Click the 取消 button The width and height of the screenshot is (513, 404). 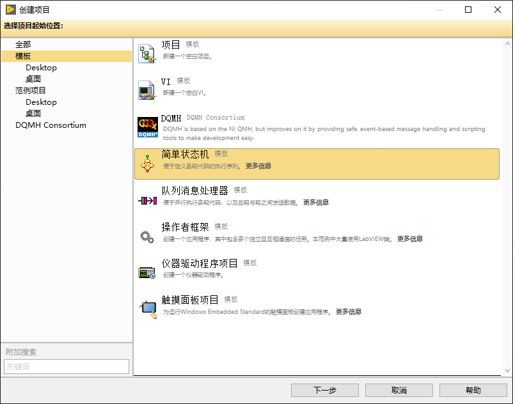(x=399, y=391)
